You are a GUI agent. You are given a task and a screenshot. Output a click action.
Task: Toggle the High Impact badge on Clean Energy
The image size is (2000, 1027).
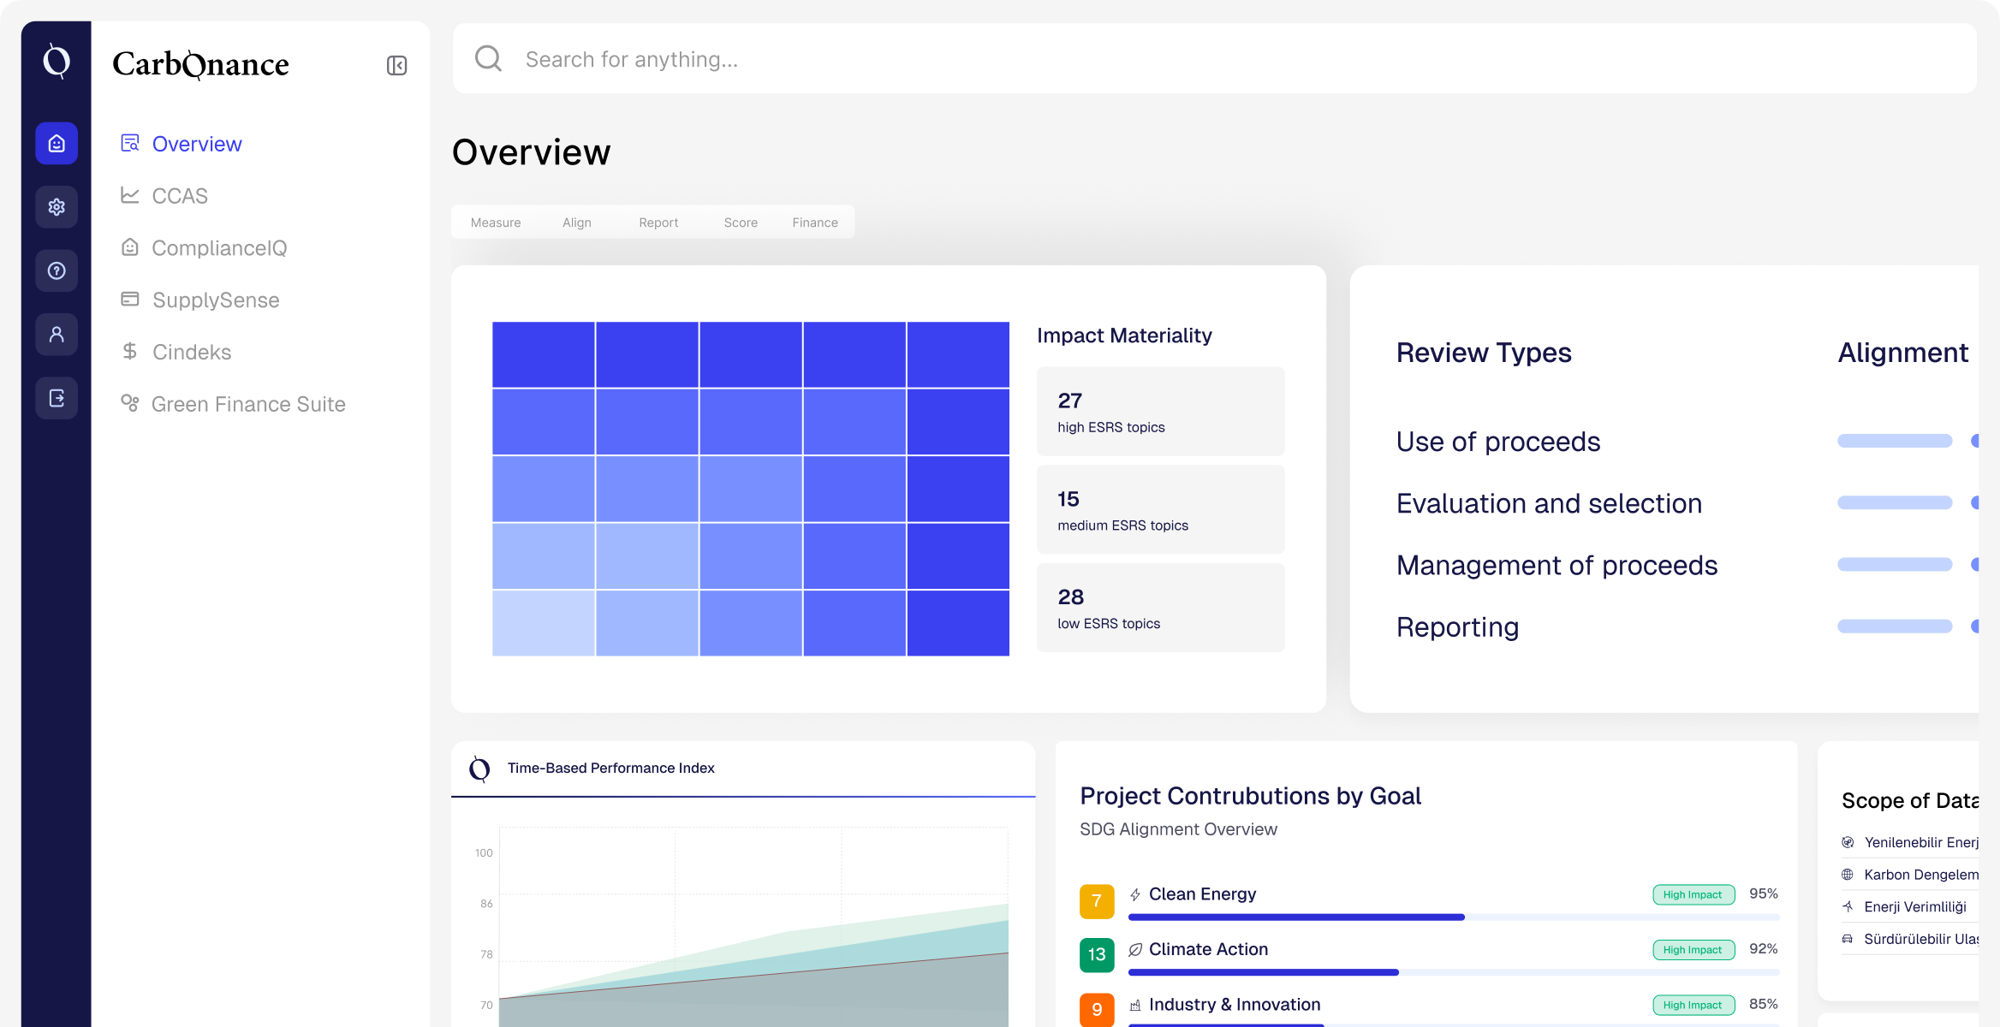1693,893
